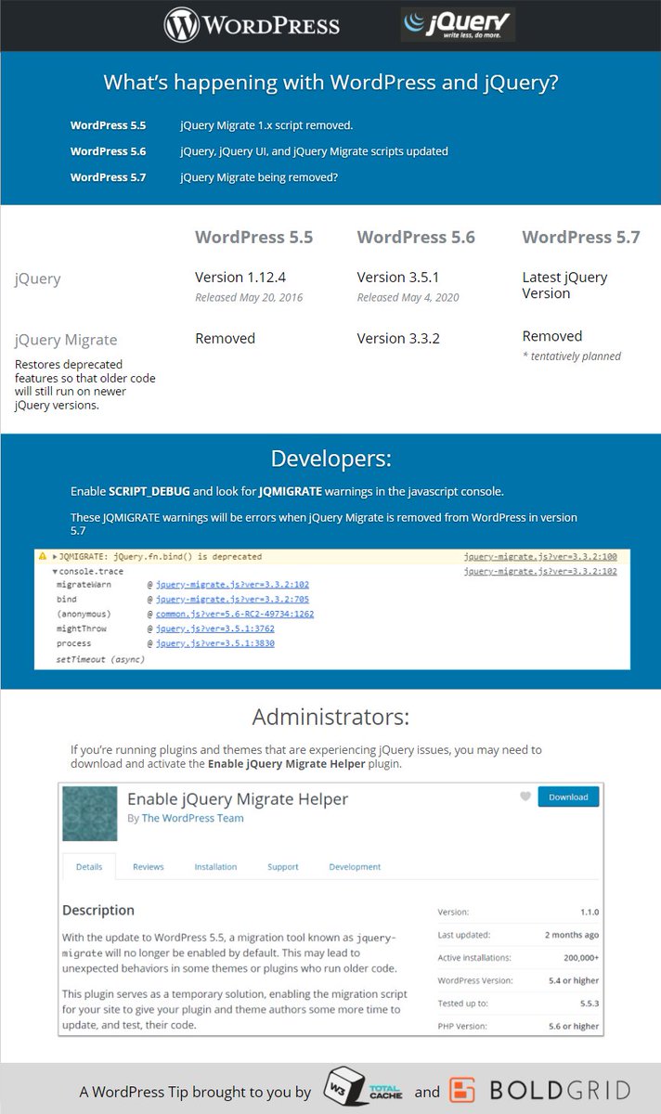Click the WordPress 5.7 column heading
Viewport: 661px width, 1114px height.
coord(581,238)
